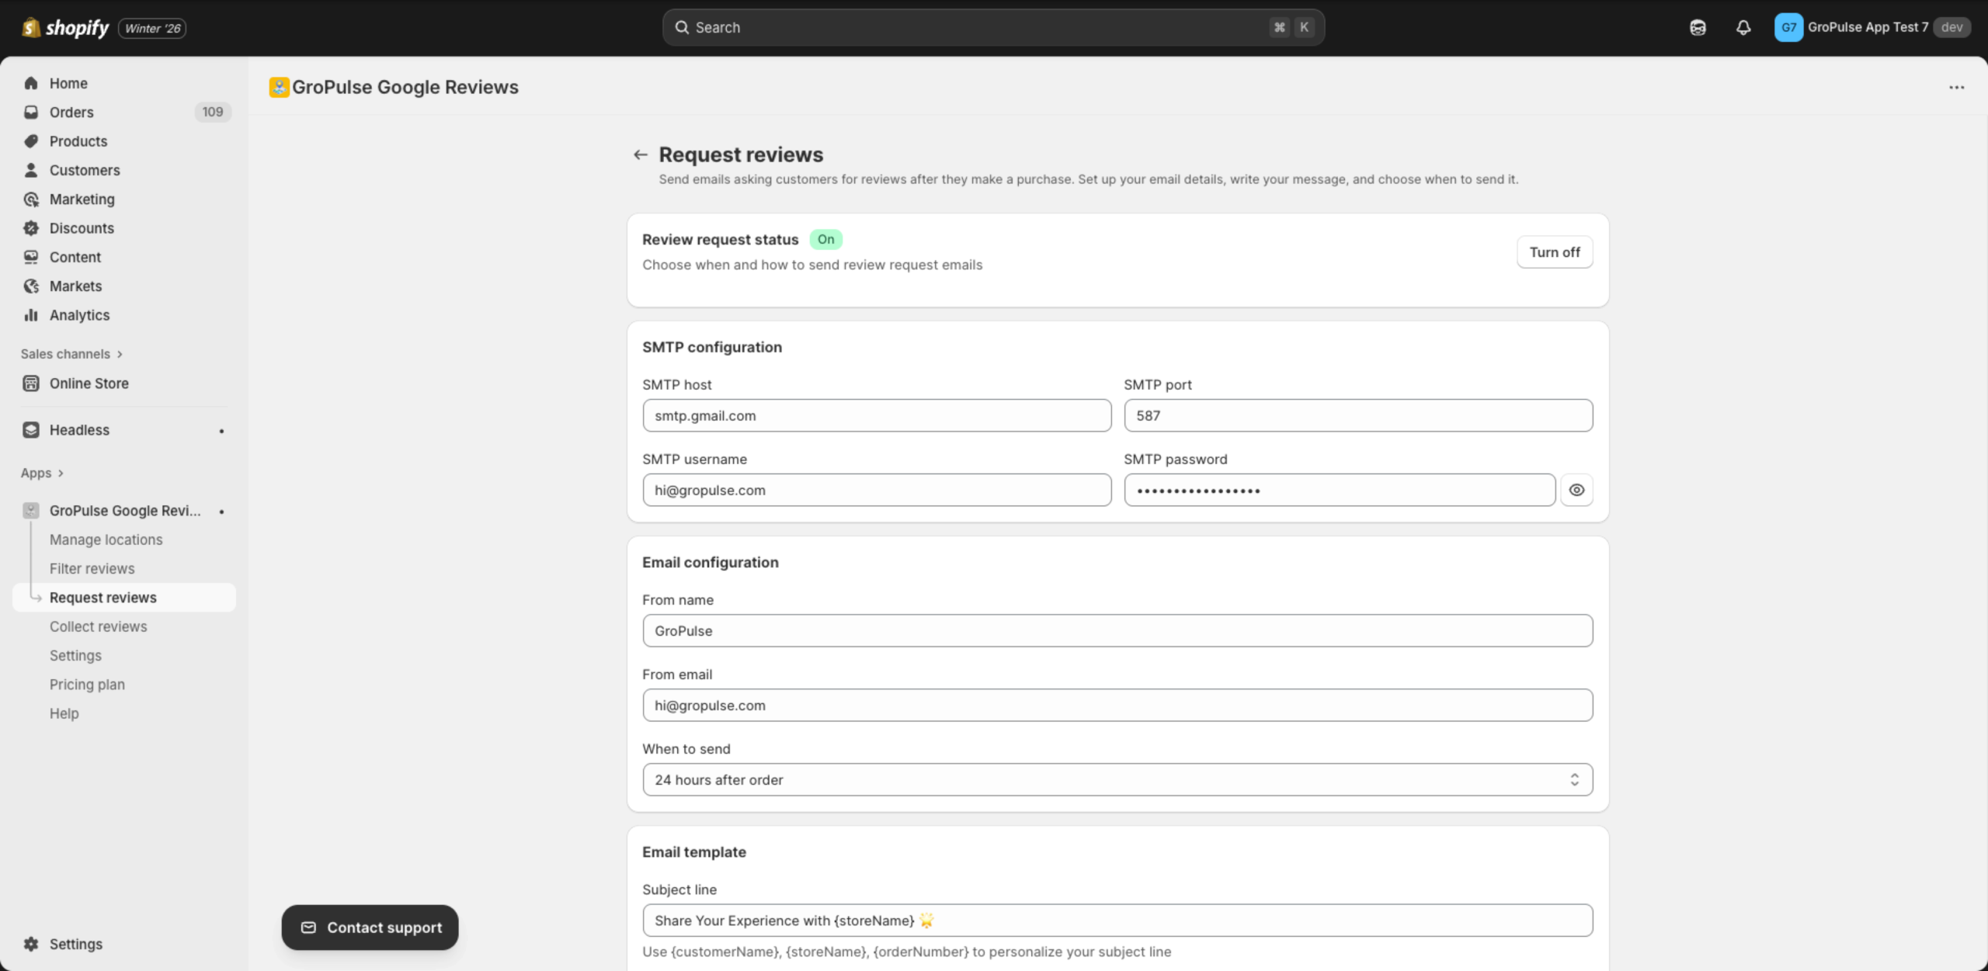Expand the Apps section

pos(42,472)
